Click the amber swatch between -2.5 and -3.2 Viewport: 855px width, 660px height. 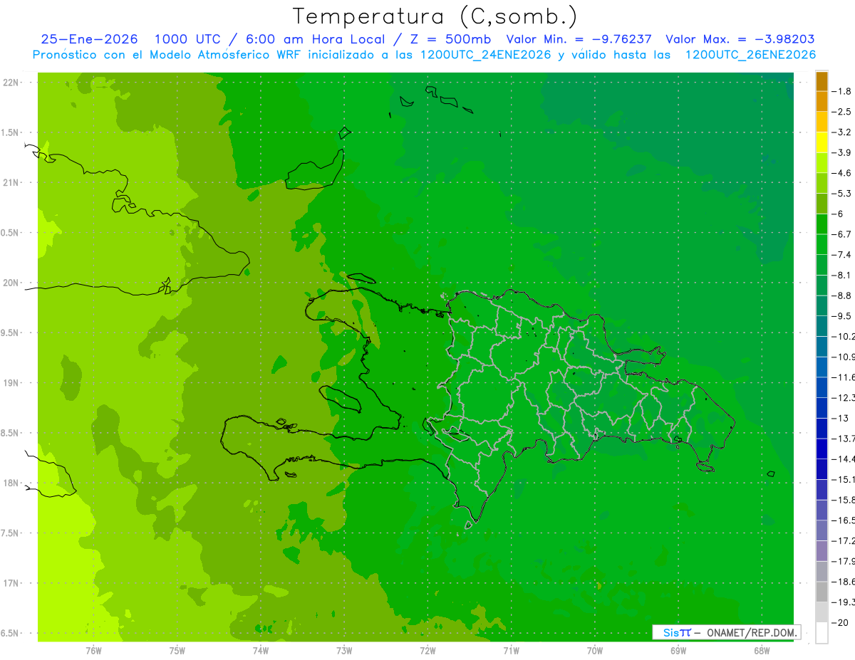pyautogui.click(x=822, y=122)
